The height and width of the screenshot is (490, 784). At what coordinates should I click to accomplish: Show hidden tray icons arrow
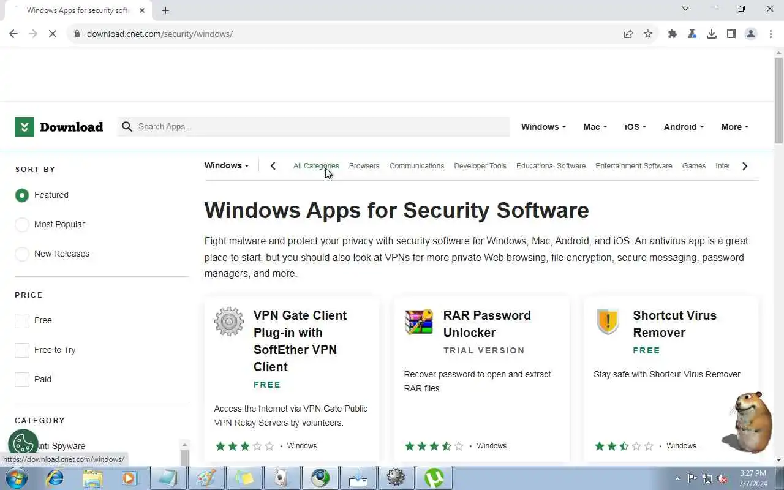click(677, 478)
